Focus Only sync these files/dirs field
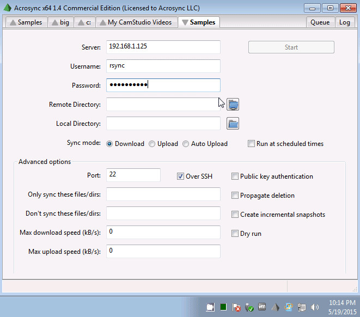360x317 pixels. 163,194
